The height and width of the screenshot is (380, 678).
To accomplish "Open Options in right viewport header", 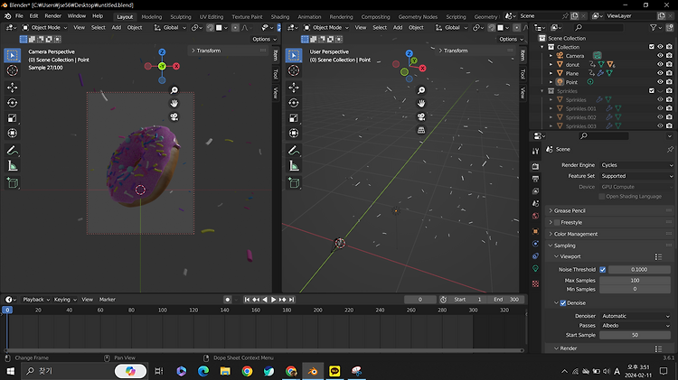I will (x=511, y=39).
